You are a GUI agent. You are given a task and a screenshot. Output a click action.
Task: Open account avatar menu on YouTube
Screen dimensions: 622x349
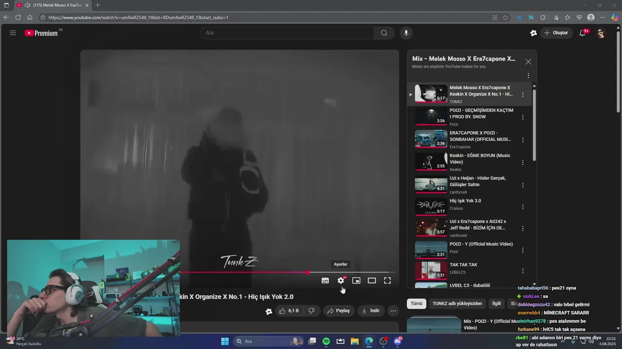click(x=601, y=33)
